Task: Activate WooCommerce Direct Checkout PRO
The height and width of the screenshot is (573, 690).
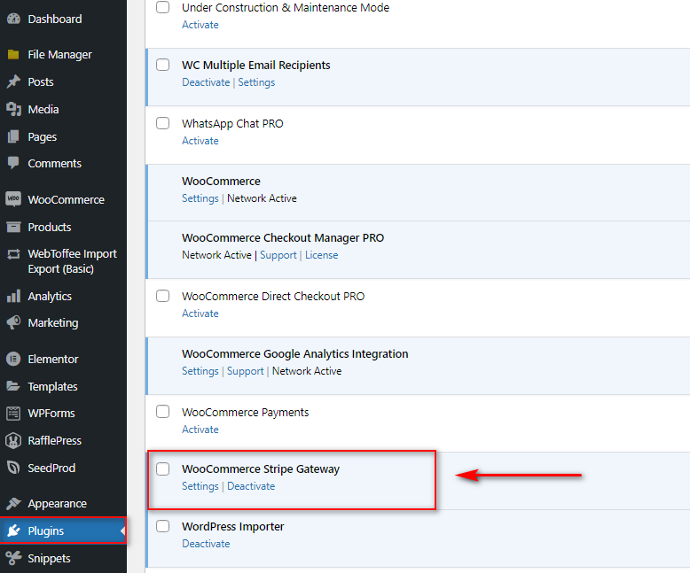Action: click(200, 314)
